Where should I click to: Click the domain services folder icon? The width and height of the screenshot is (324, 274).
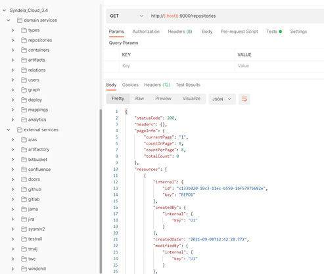pos(20,20)
